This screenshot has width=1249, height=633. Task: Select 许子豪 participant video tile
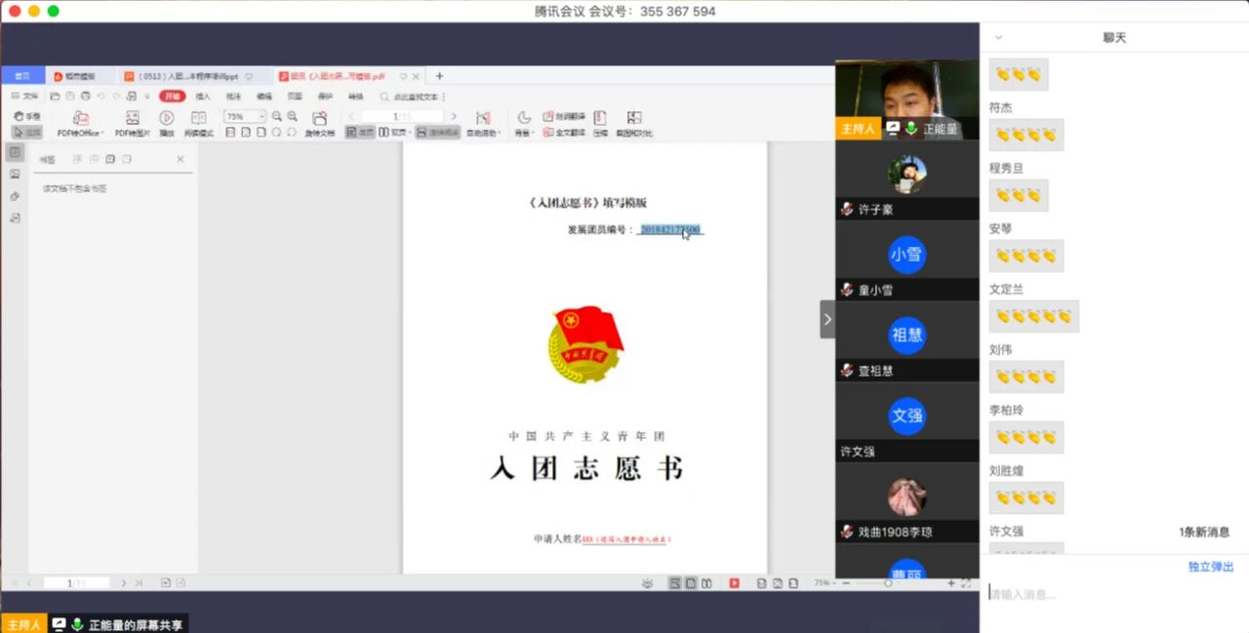(x=907, y=180)
